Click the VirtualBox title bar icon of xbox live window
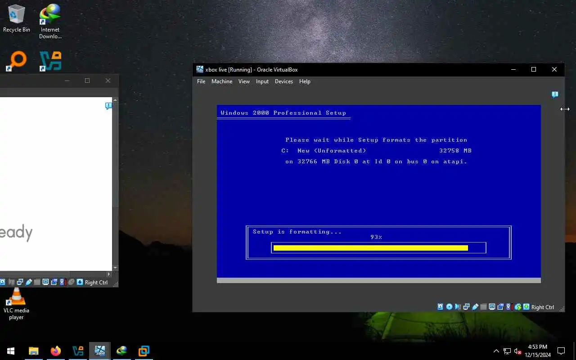Screen dimensions: 576x360 [200, 69]
